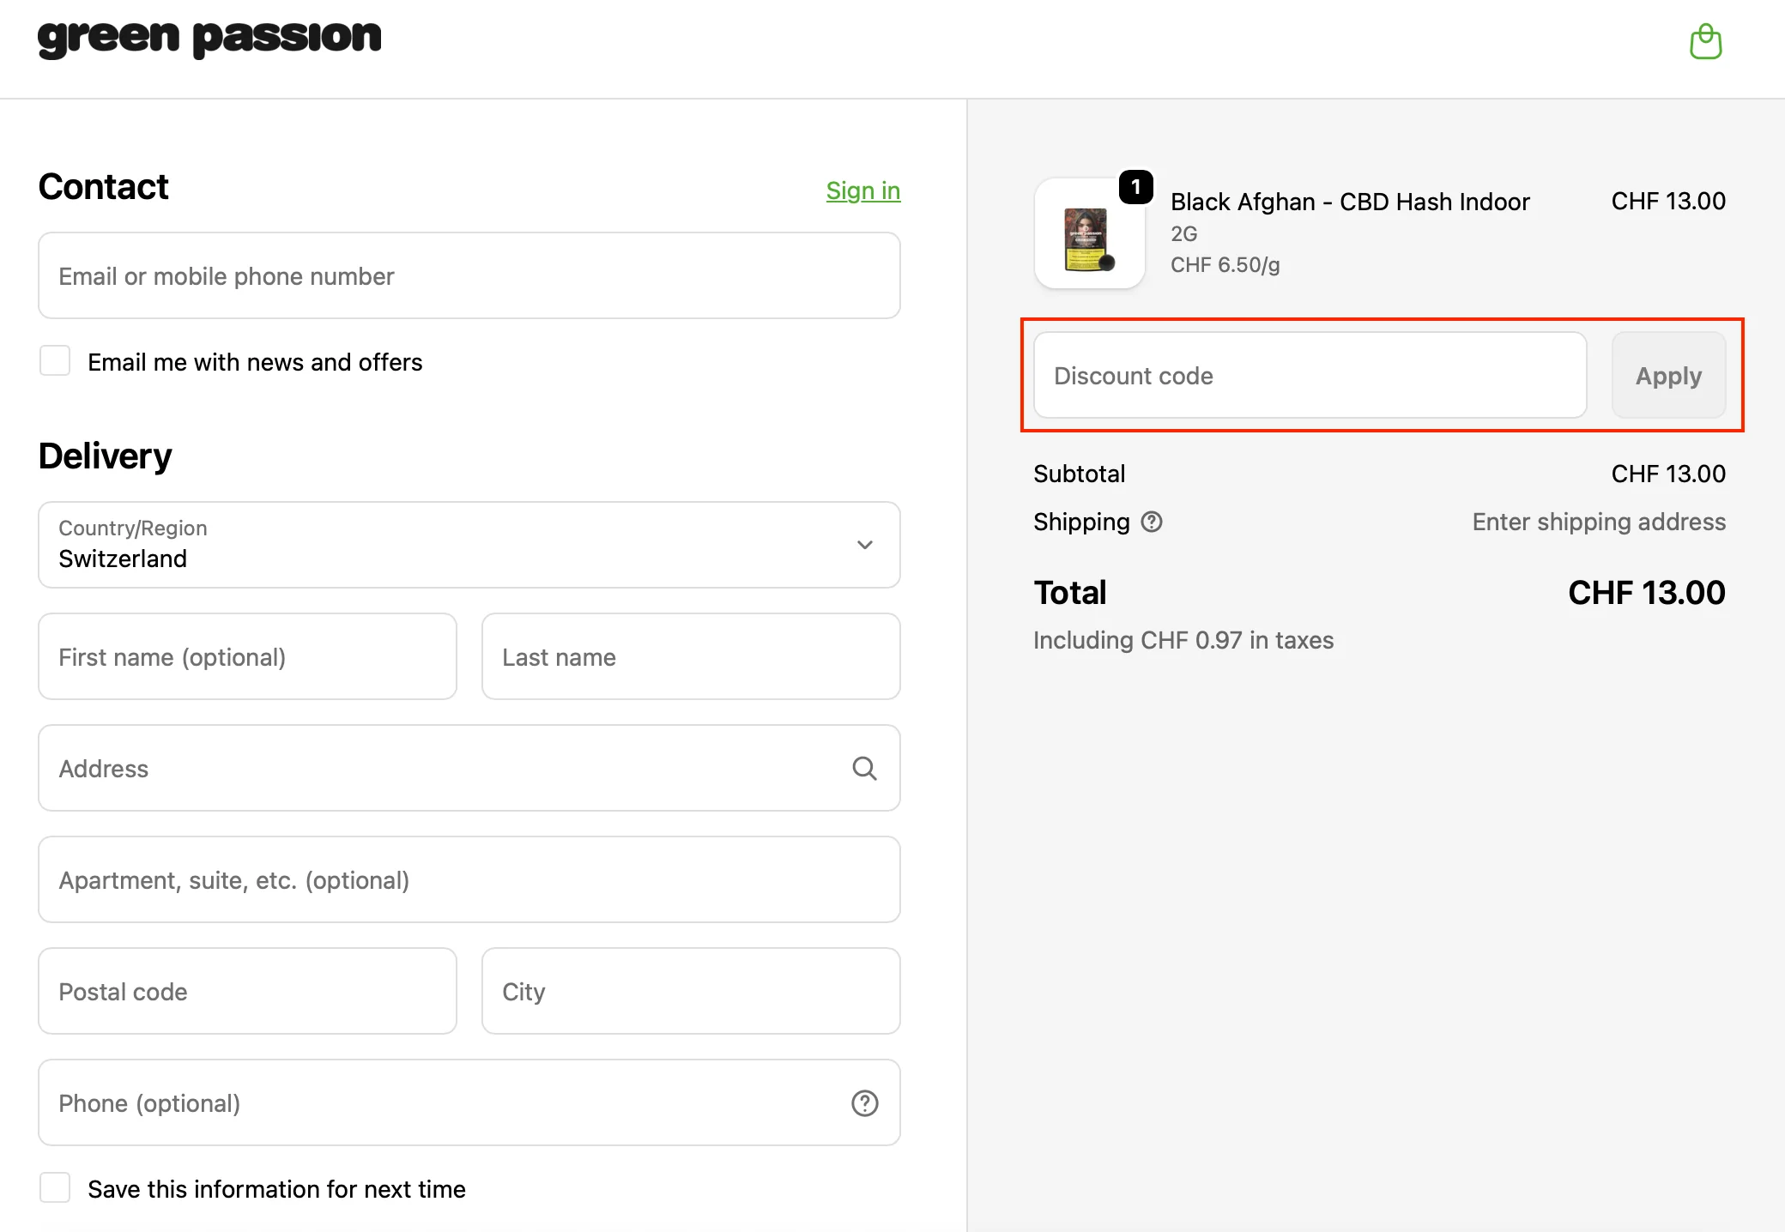Focus the Email or mobile phone number field
The image size is (1785, 1232).
coord(469,276)
